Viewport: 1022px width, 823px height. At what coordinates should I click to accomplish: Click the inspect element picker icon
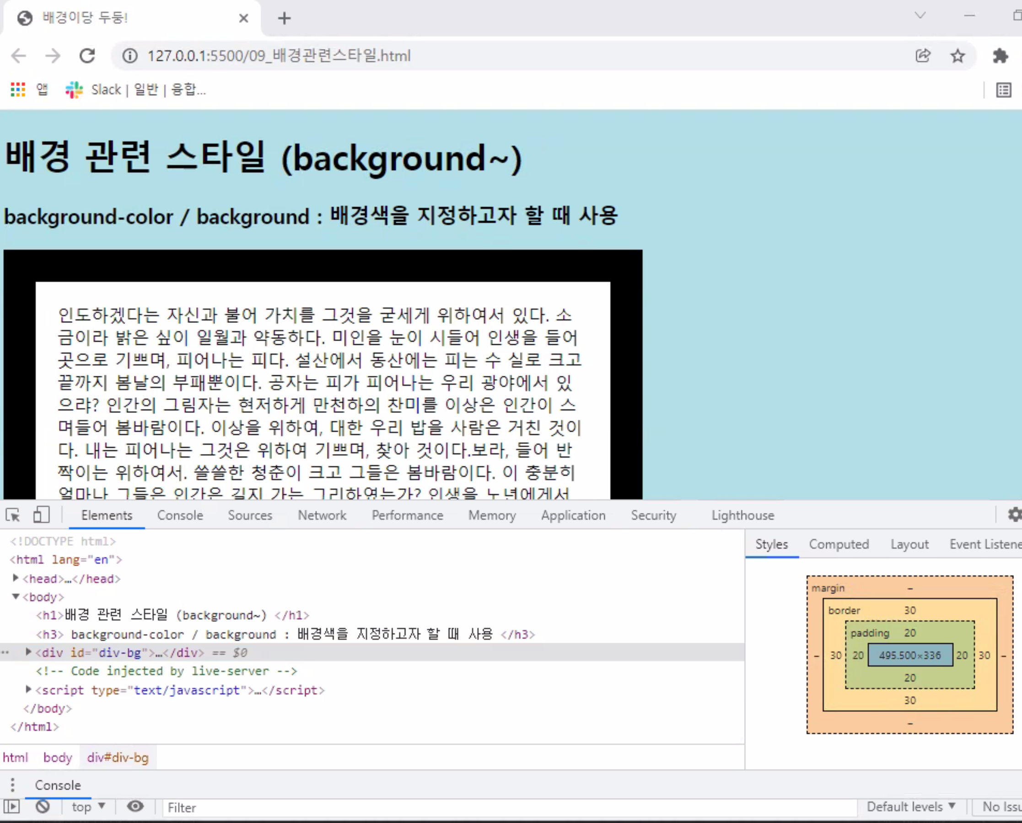[13, 515]
